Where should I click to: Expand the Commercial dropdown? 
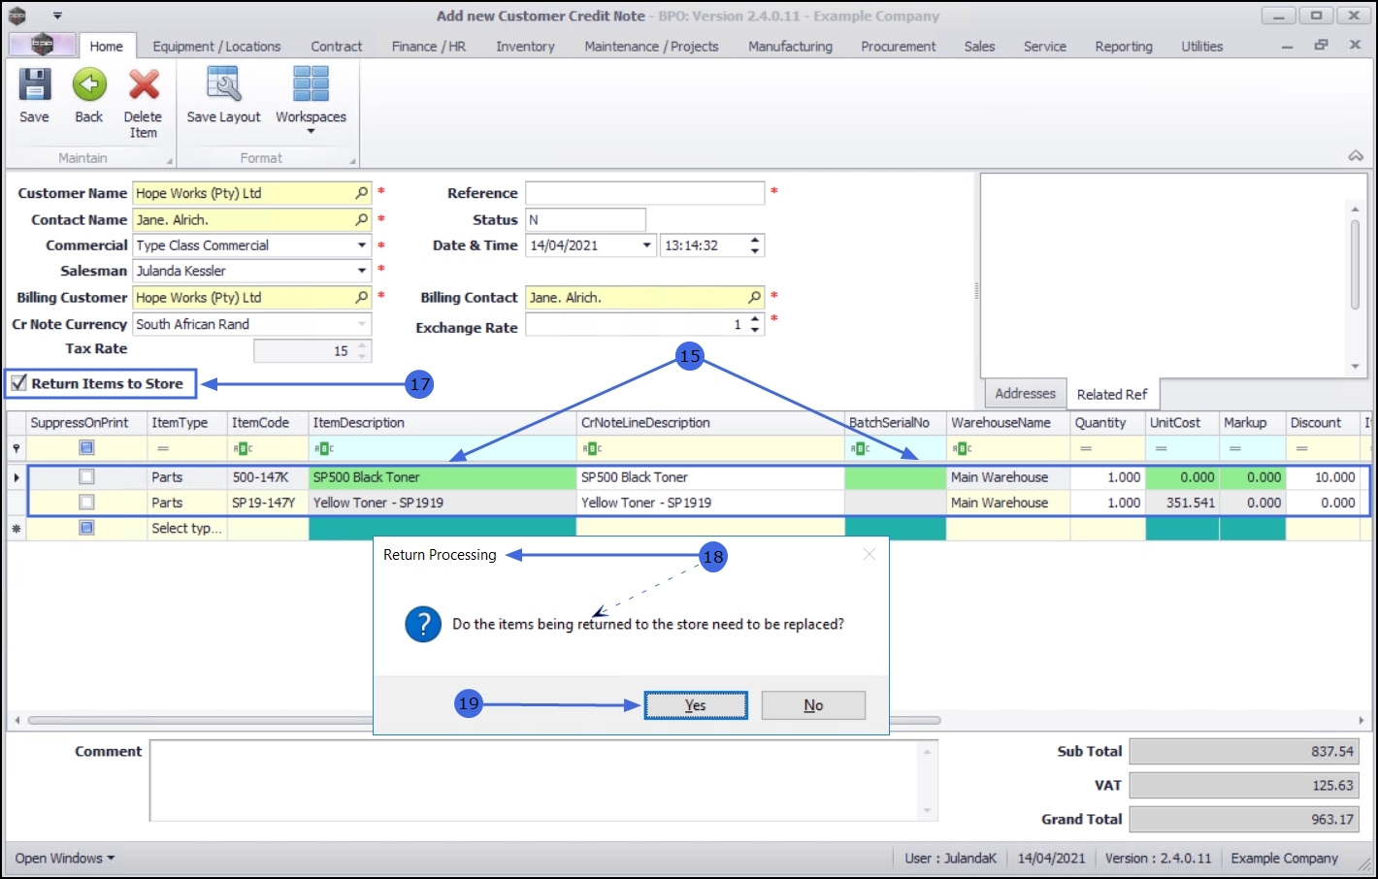tap(362, 245)
